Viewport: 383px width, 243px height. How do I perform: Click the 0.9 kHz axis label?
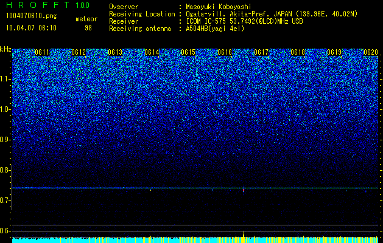5,140
